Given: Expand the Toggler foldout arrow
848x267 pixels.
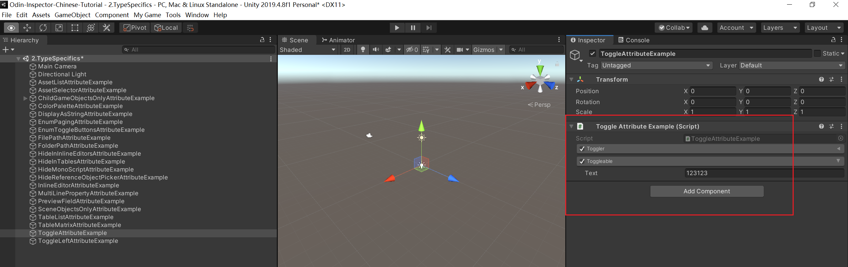Looking at the screenshot, I should point(838,149).
